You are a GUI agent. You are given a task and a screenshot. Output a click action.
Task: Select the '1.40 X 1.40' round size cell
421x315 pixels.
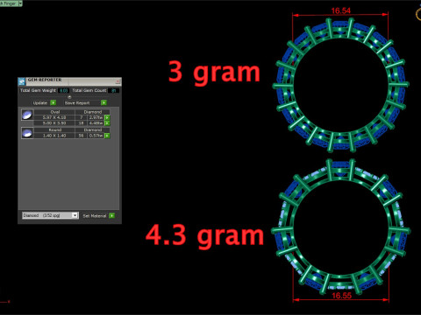point(54,136)
